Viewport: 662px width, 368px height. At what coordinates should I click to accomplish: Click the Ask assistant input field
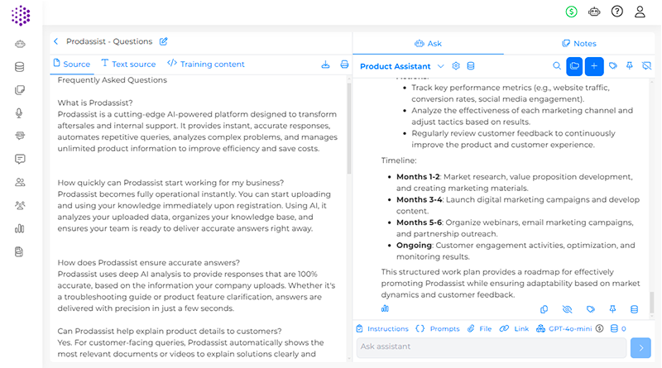point(492,347)
